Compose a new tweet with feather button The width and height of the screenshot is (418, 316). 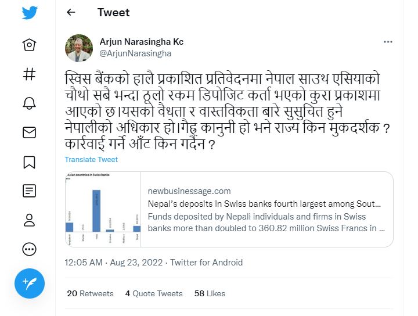[30, 283]
